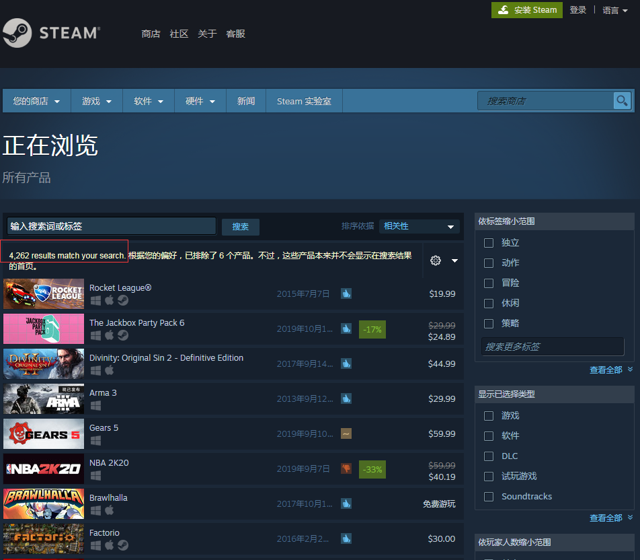This screenshot has height=560, width=640.
Task: Click Mac icon under Divinity Original Sin 2
Action: 109,370
